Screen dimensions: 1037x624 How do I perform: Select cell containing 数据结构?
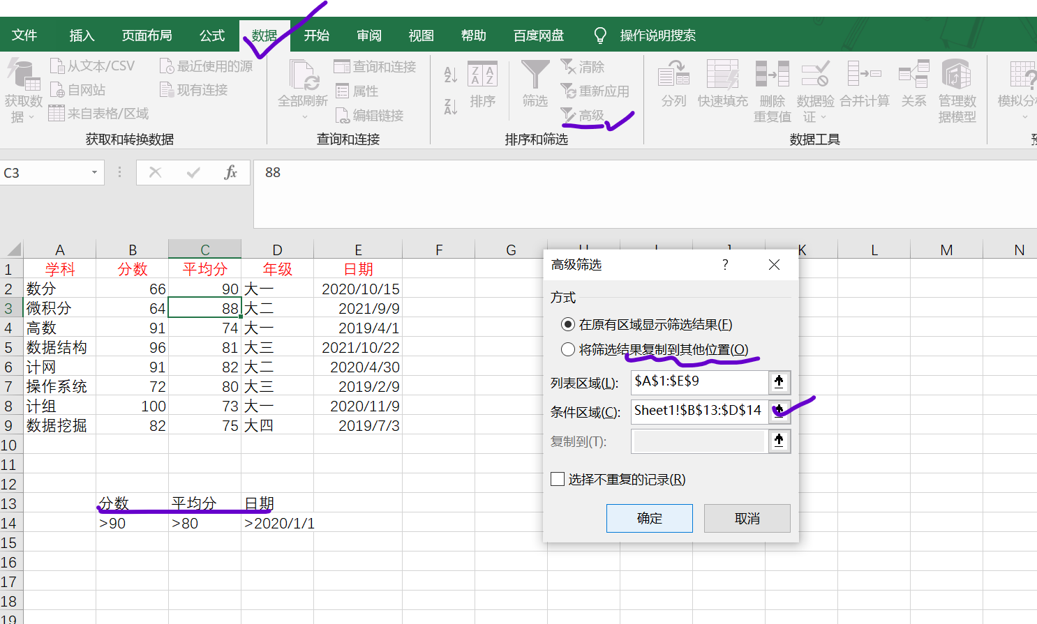pos(60,347)
